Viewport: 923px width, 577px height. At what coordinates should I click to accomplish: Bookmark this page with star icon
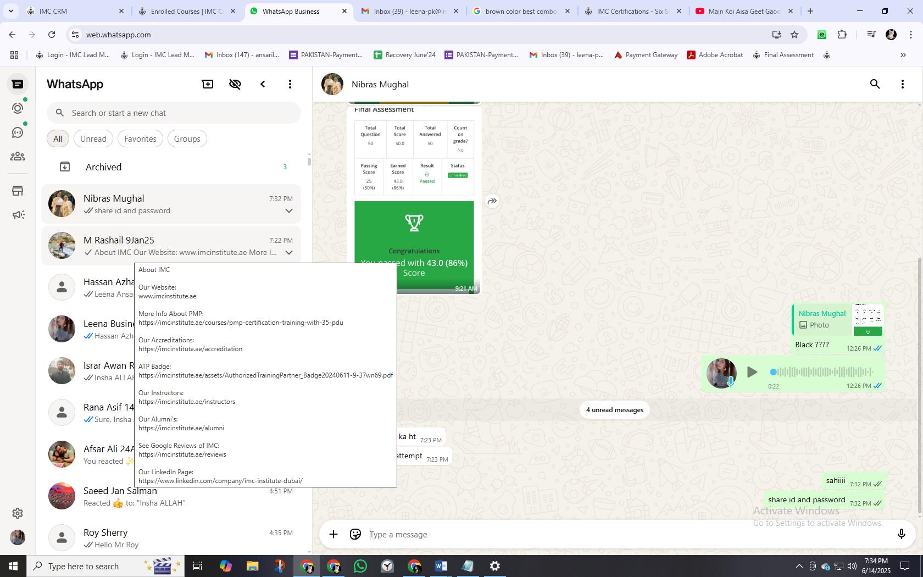[x=794, y=35]
